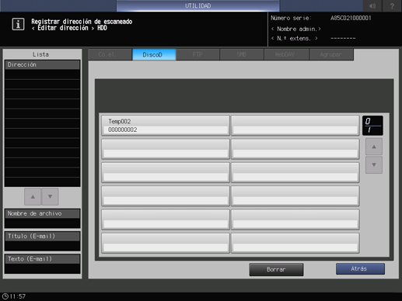
Task: Click the Lista panel title
Action: [x=40, y=54]
